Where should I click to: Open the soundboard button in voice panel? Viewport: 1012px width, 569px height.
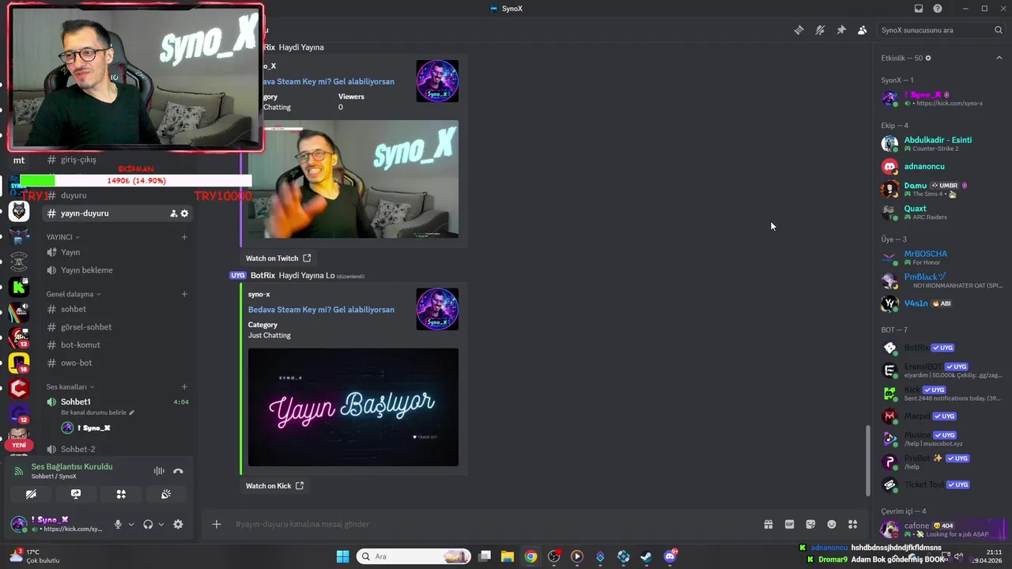coord(166,494)
